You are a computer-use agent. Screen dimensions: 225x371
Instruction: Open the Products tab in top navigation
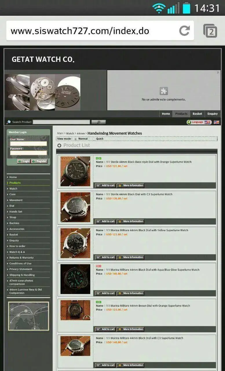point(181,114)
